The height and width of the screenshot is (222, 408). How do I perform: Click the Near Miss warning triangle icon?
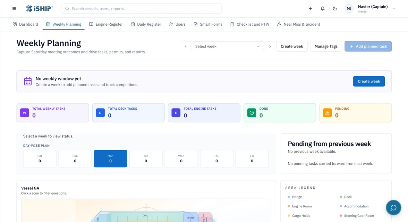pos(279,24)
